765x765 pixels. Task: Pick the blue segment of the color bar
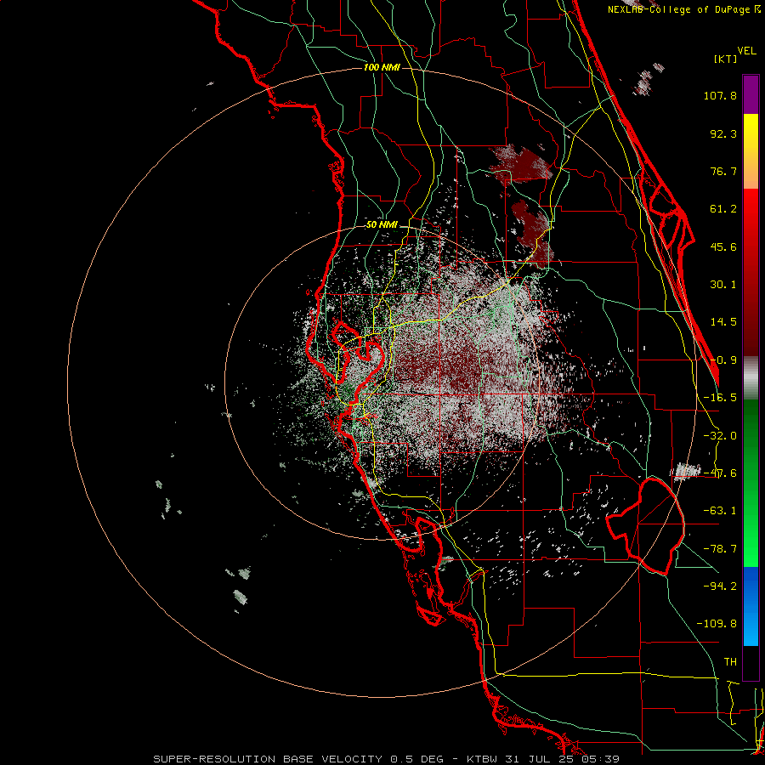click(751, 606)
